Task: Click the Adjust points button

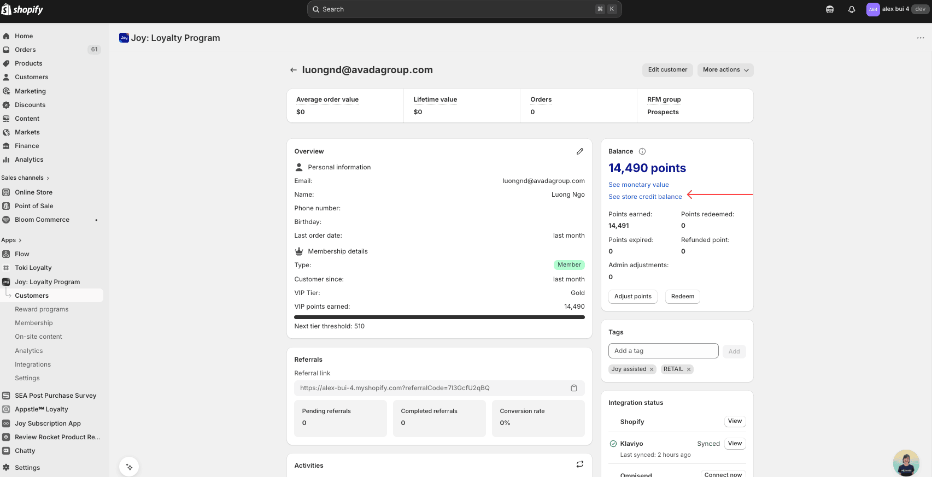Action: tap(633, 297)
